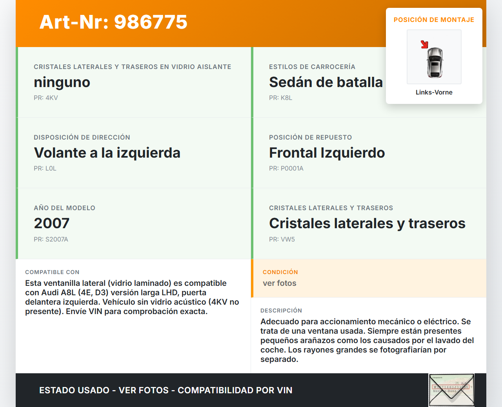Screen dimensions: 502x407
Task: Click the 'PR: S2007A' code
Action: (51, 239)
